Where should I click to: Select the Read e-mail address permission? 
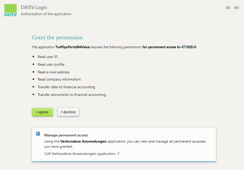click(x=54, y=72)
